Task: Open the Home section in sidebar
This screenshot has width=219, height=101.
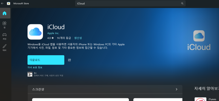Action: tap(5, 13)
